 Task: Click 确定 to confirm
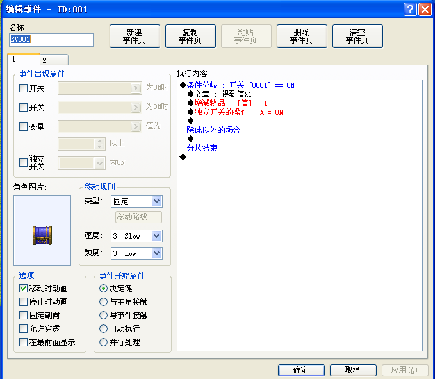tap(301, 370)
